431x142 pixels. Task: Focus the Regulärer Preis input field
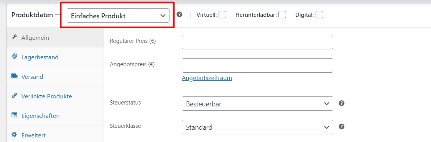(257, 42)
